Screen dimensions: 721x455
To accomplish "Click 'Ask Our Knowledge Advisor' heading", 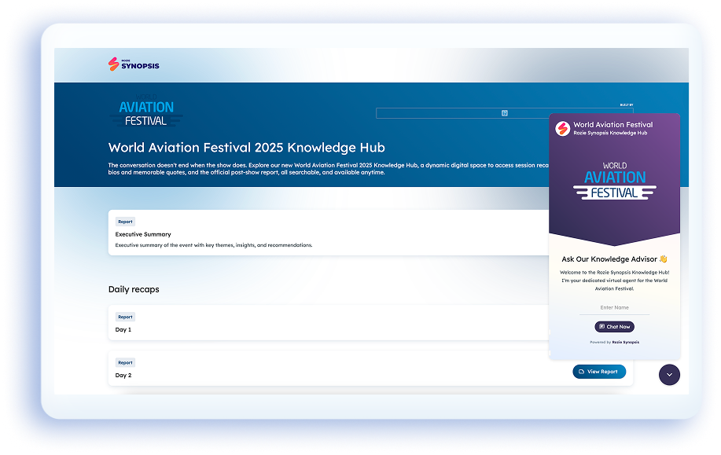I will pyautogui.click(x=614, y=259).
